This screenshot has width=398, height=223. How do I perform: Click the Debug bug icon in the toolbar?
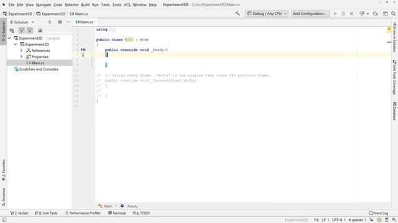[343, 14]
